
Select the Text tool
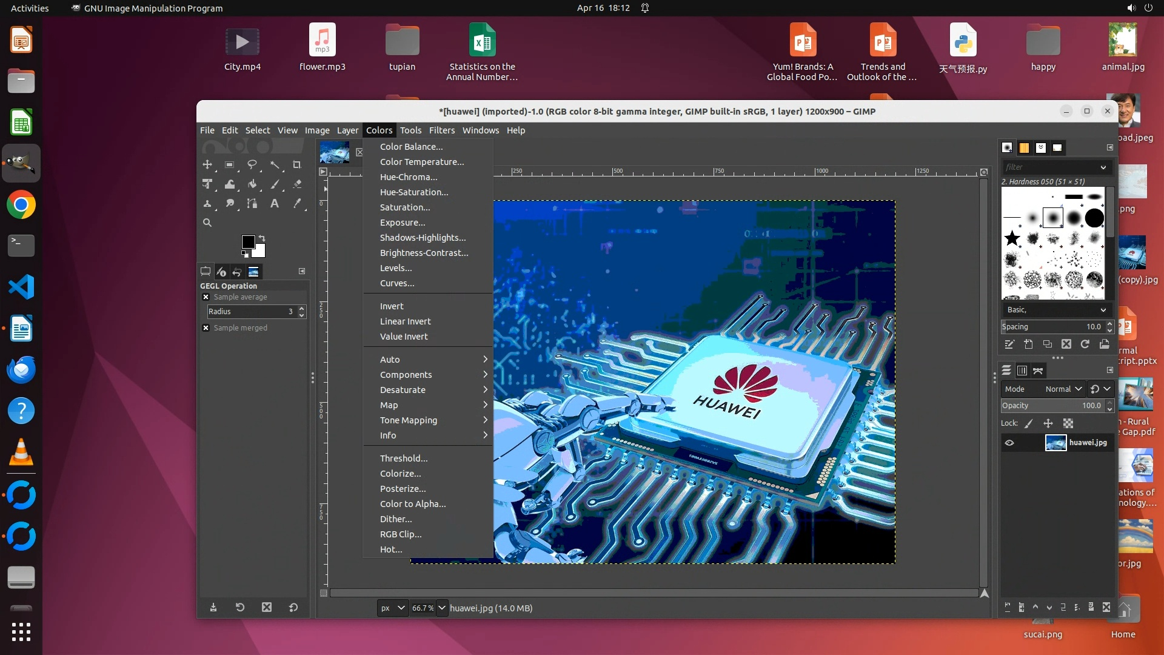[275, 204]
